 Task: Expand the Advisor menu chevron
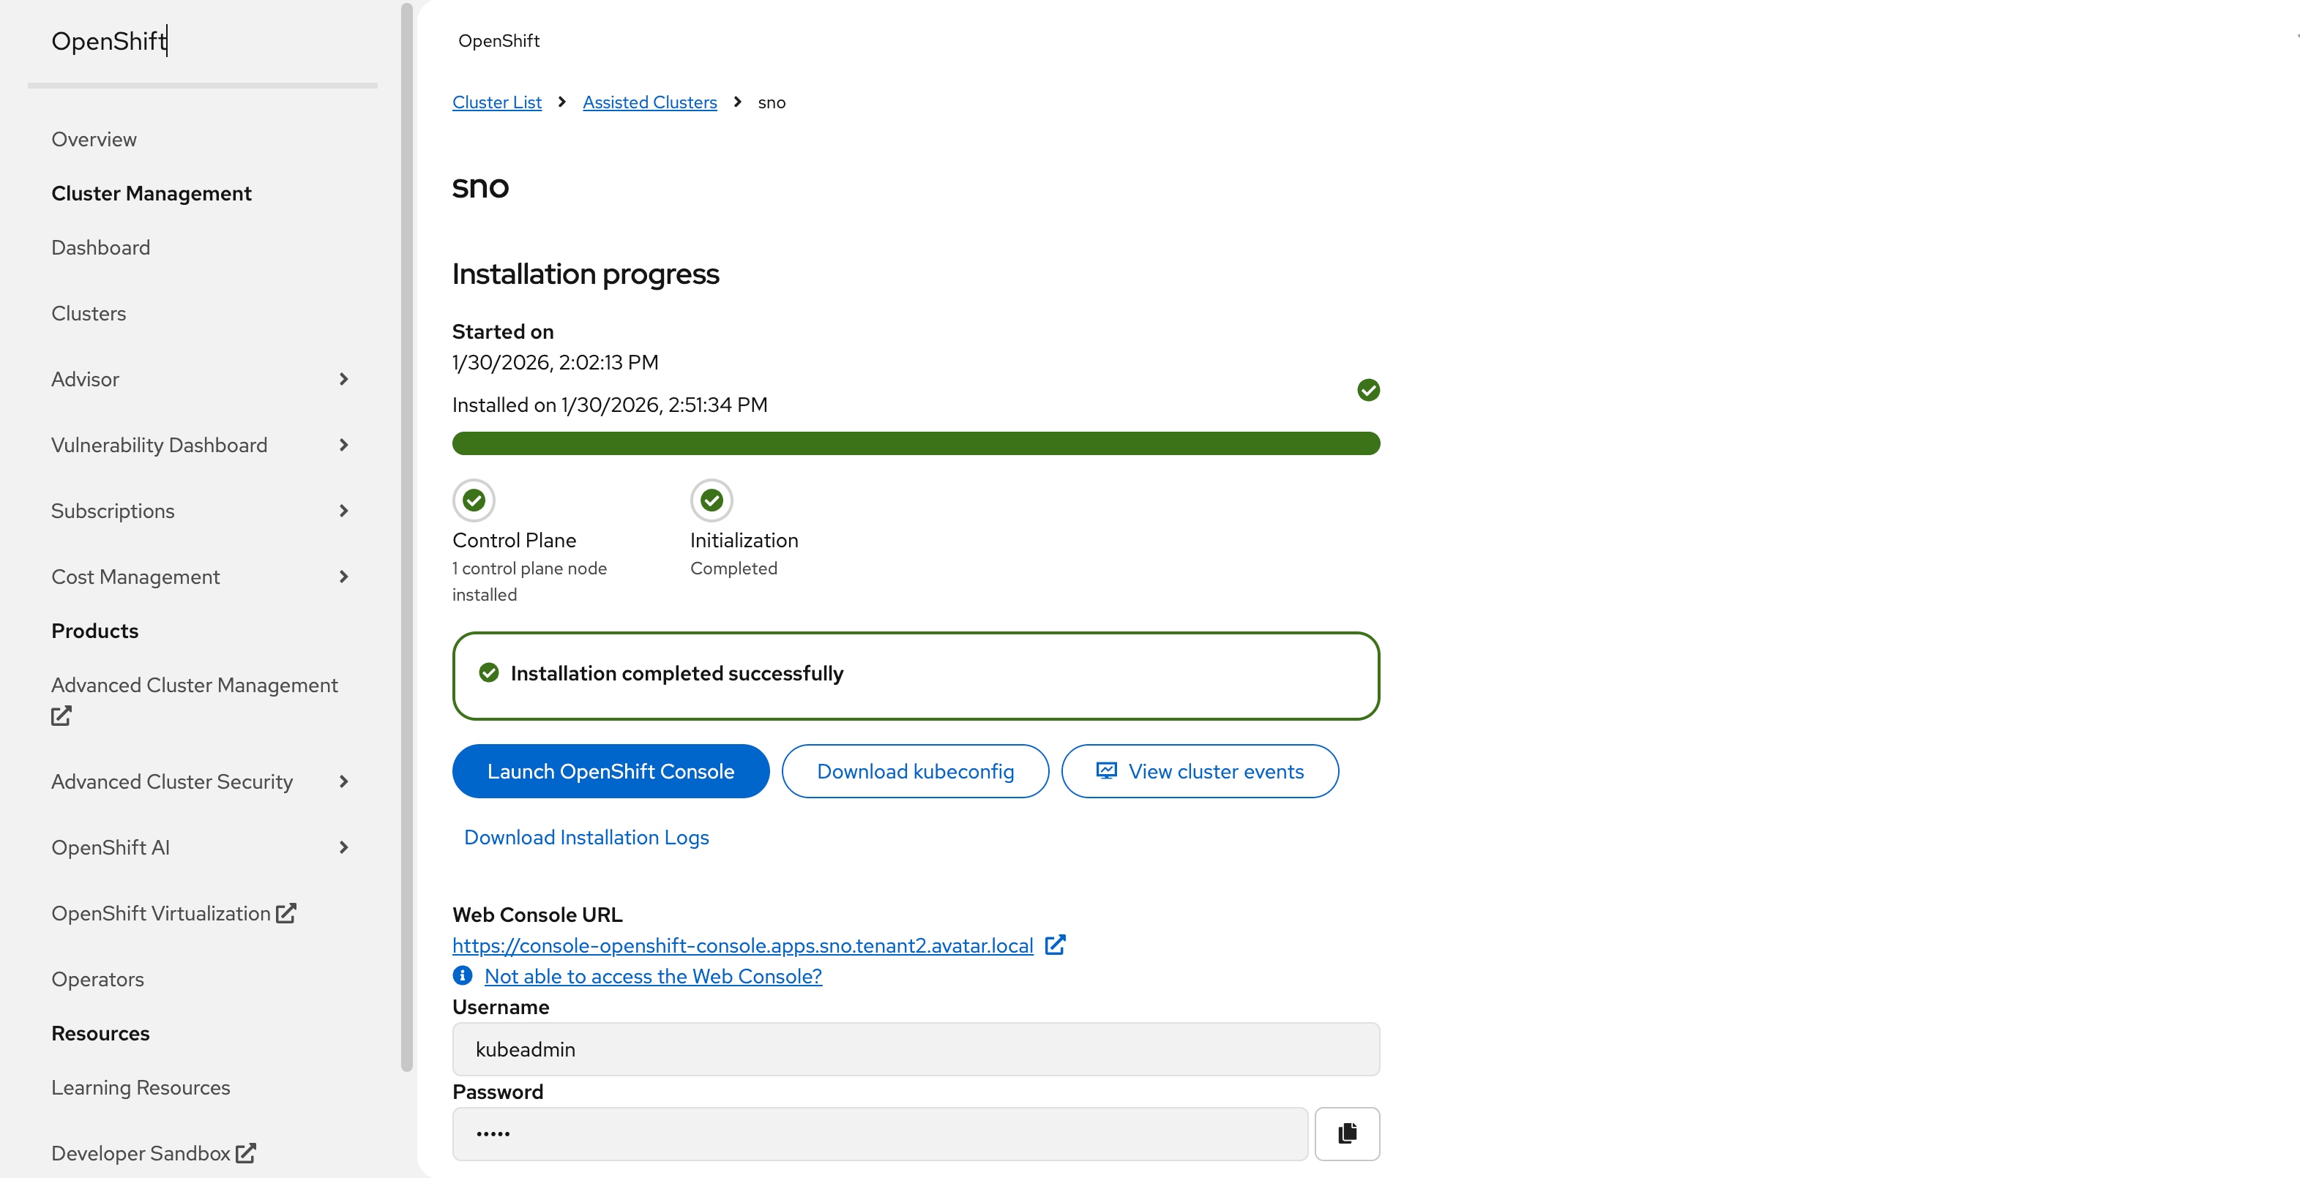344,379
